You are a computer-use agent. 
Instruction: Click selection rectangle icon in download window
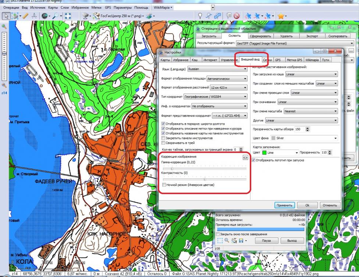tap(220, 241)
